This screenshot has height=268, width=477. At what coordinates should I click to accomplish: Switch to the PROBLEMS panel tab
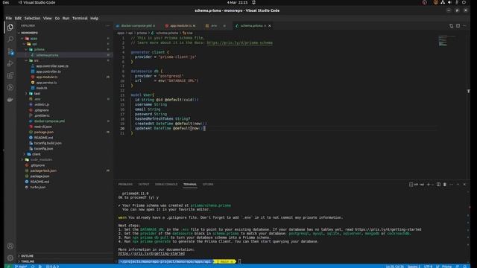(x=125, y=185)
